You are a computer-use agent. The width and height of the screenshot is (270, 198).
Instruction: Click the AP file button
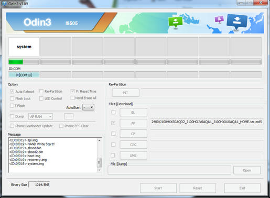coord(133,123)
